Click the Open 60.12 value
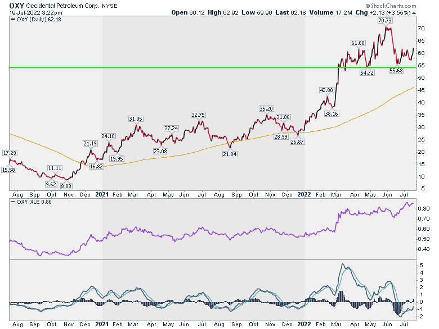 coord(188,12)
